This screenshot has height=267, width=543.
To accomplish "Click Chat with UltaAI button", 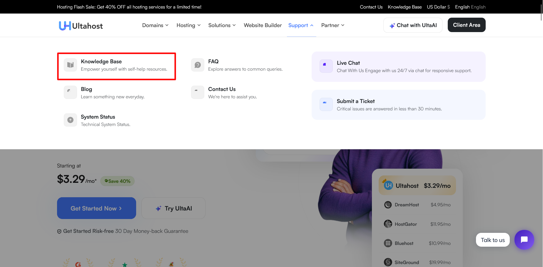I will (413, 25).
